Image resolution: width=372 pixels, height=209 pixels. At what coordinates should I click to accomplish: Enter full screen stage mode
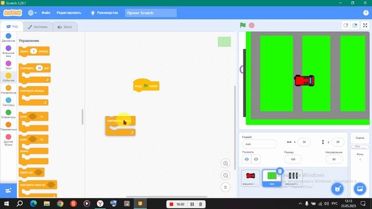pyautogui.click(x=365, y=26)
